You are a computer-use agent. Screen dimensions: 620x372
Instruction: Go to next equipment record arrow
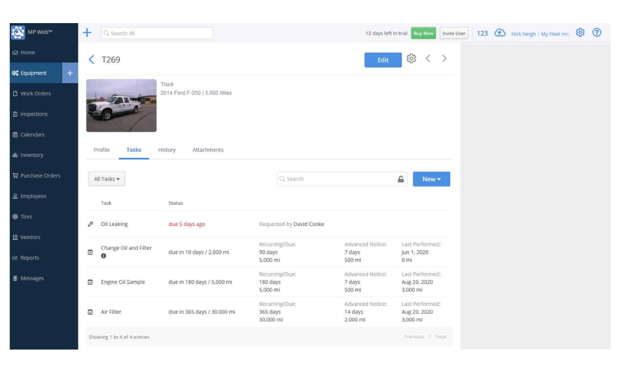(x=444, y=59)
